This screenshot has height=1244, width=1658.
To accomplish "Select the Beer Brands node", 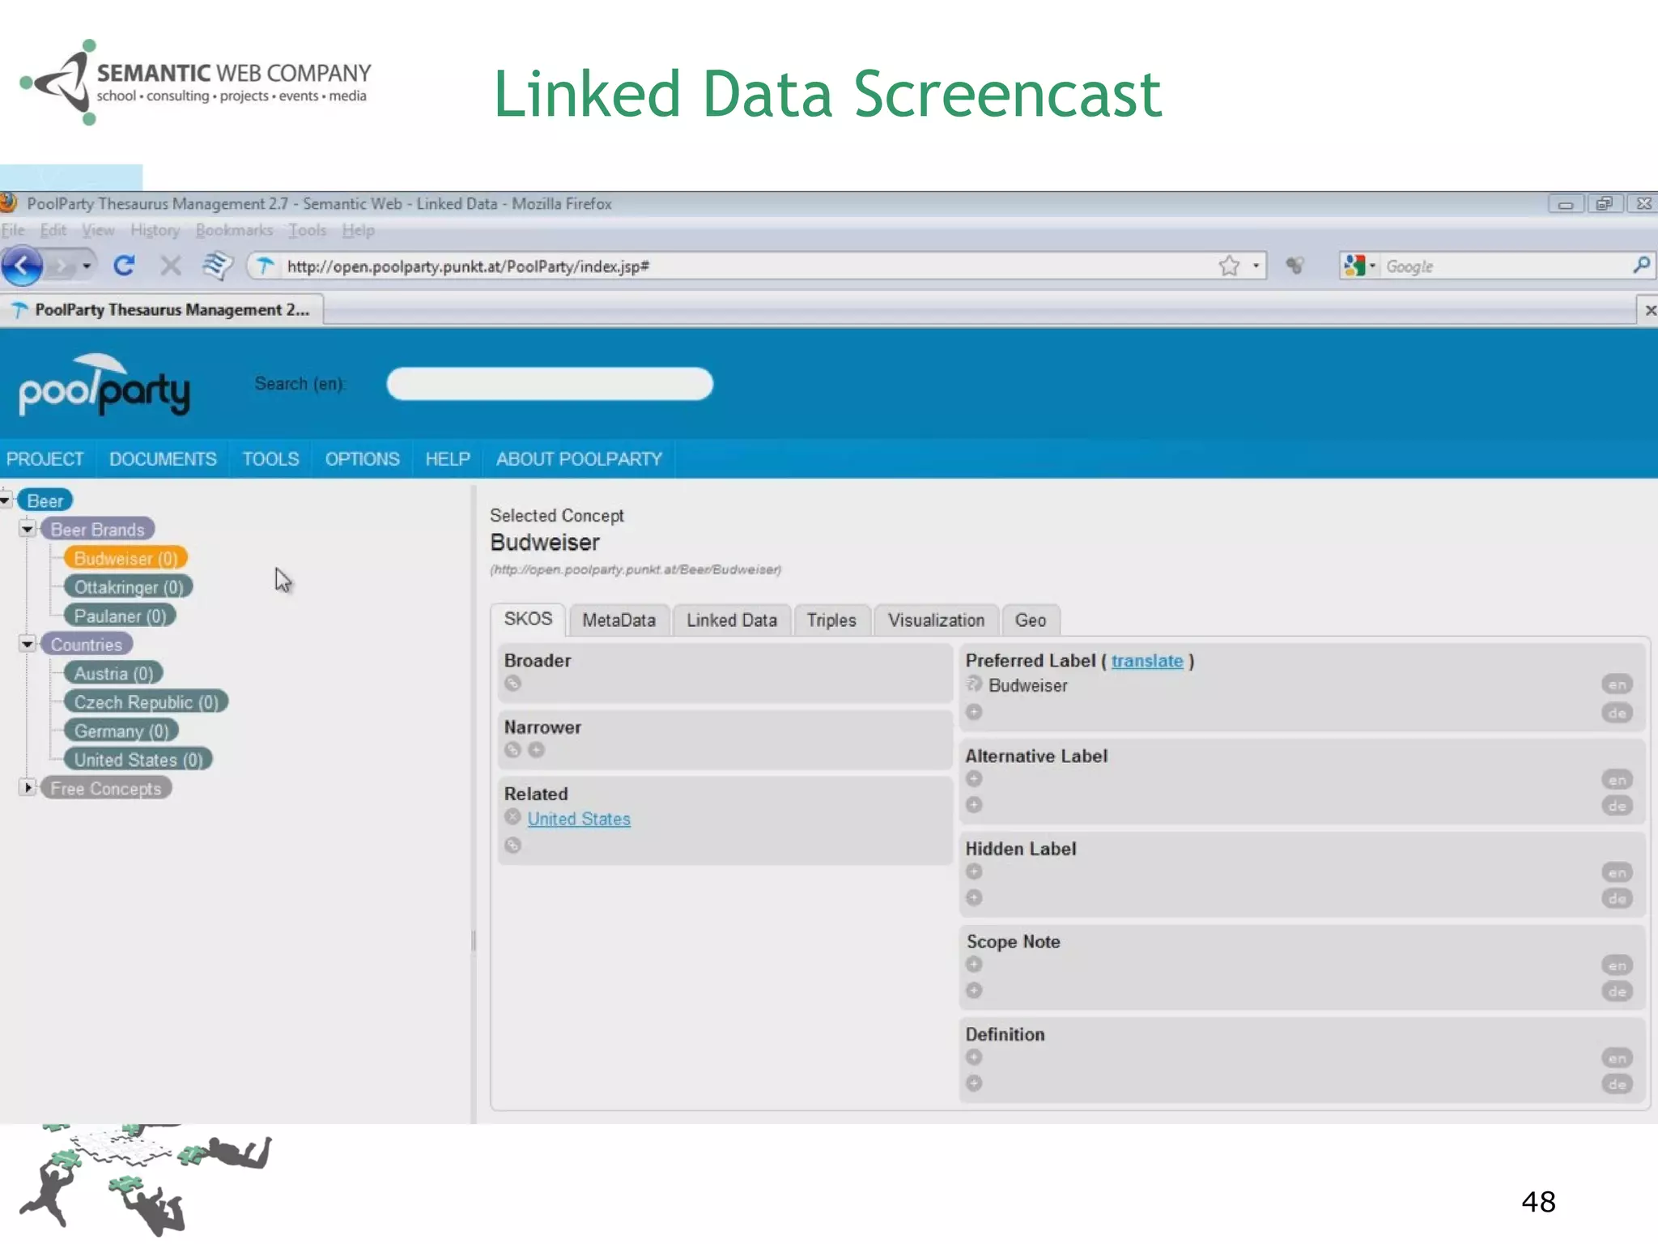I will pyautogui.click(x=97, y=529).
